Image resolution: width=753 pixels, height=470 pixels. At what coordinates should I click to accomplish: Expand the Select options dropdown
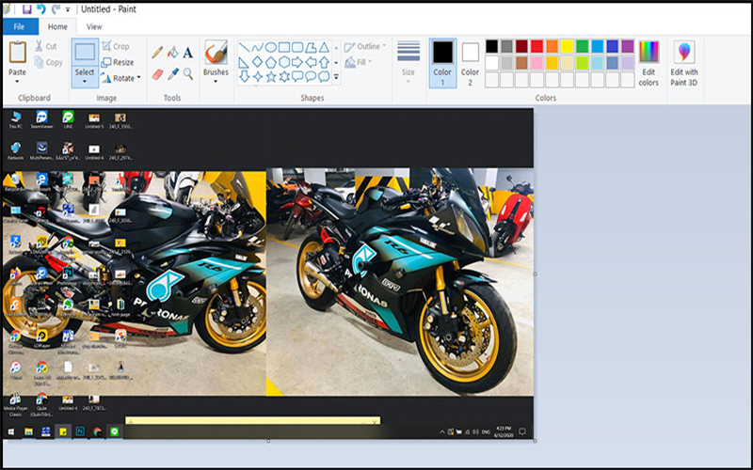tap(85, 81)
